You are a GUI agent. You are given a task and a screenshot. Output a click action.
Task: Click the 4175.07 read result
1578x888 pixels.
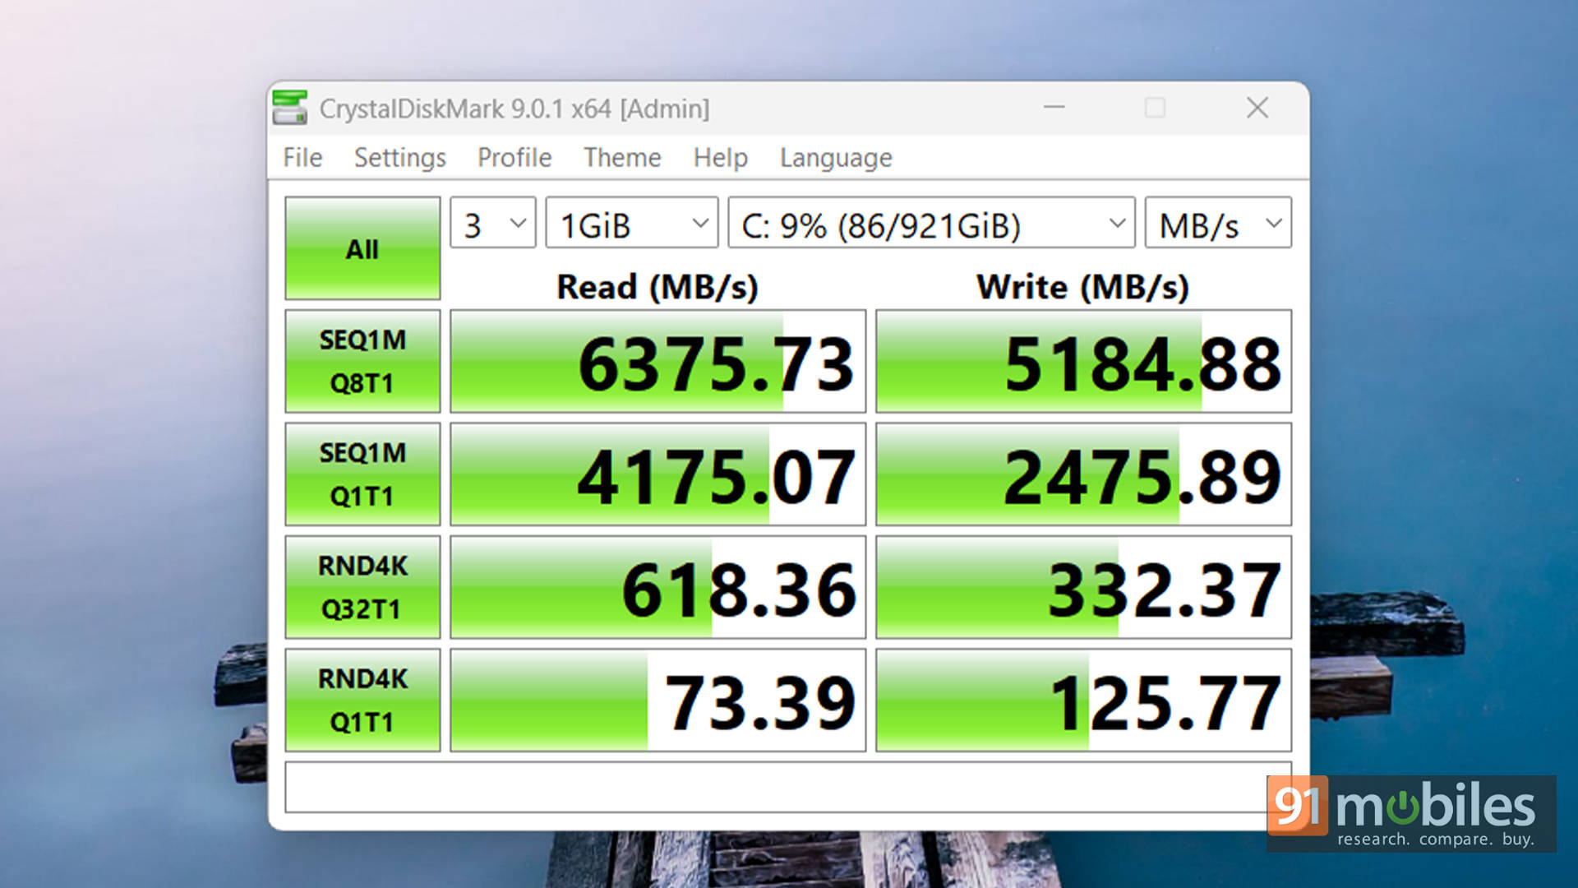tap(657, 474)
